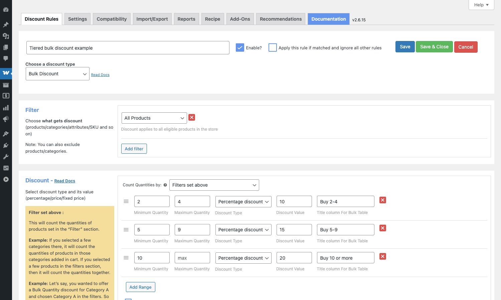Switch to the Recommendations tab
Screen dimensions: 501x300
pos(281,19)
